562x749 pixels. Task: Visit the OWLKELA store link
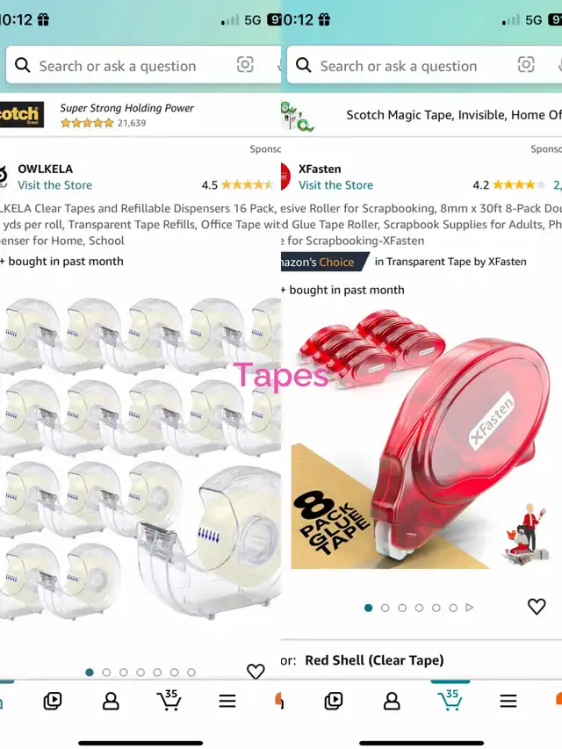point(55,185)
